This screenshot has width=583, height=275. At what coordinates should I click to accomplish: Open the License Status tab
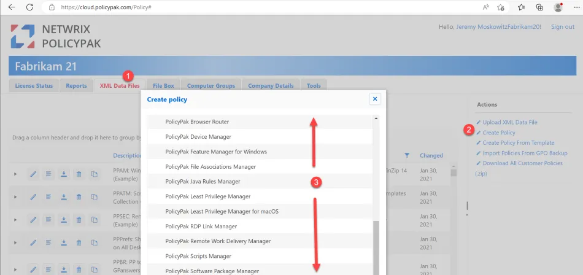34,86
